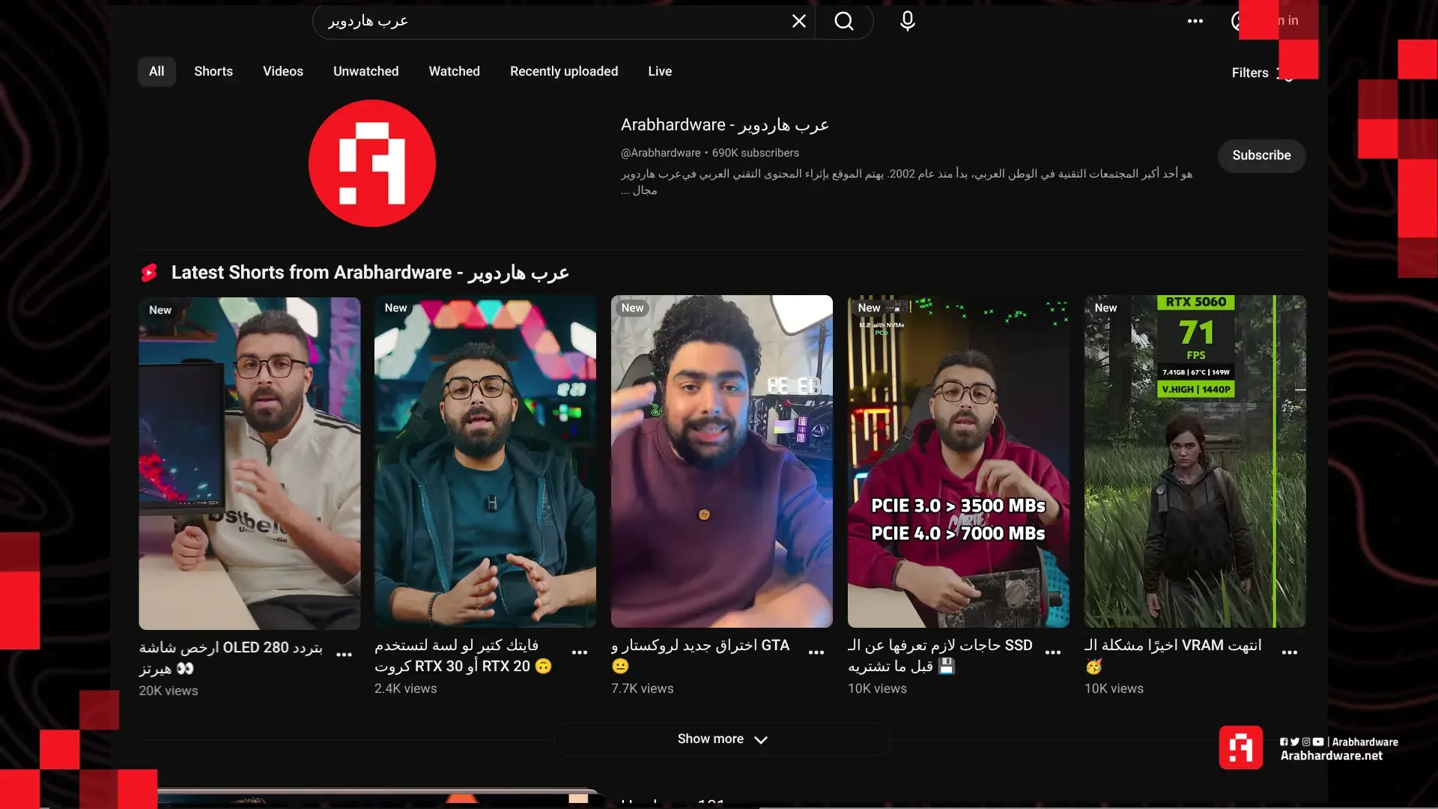Open options menu for SSD short
The height and width of the screenshot is (809, 1438).
click(1053, 652)
